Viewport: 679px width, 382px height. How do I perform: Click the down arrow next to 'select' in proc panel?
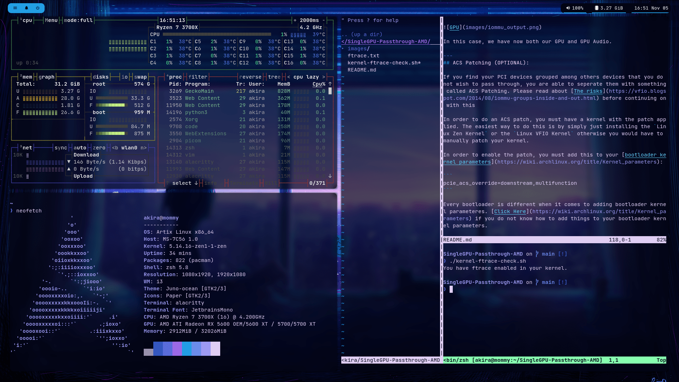(195, 183)
